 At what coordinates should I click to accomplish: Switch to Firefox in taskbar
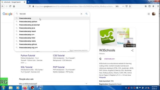tap(25, 88)
